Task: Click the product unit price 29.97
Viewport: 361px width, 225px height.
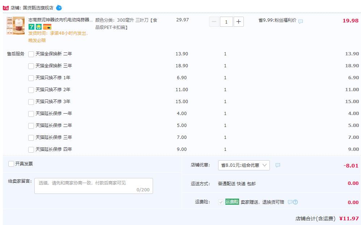Action: pyautogui.click(x=182, y=20)
